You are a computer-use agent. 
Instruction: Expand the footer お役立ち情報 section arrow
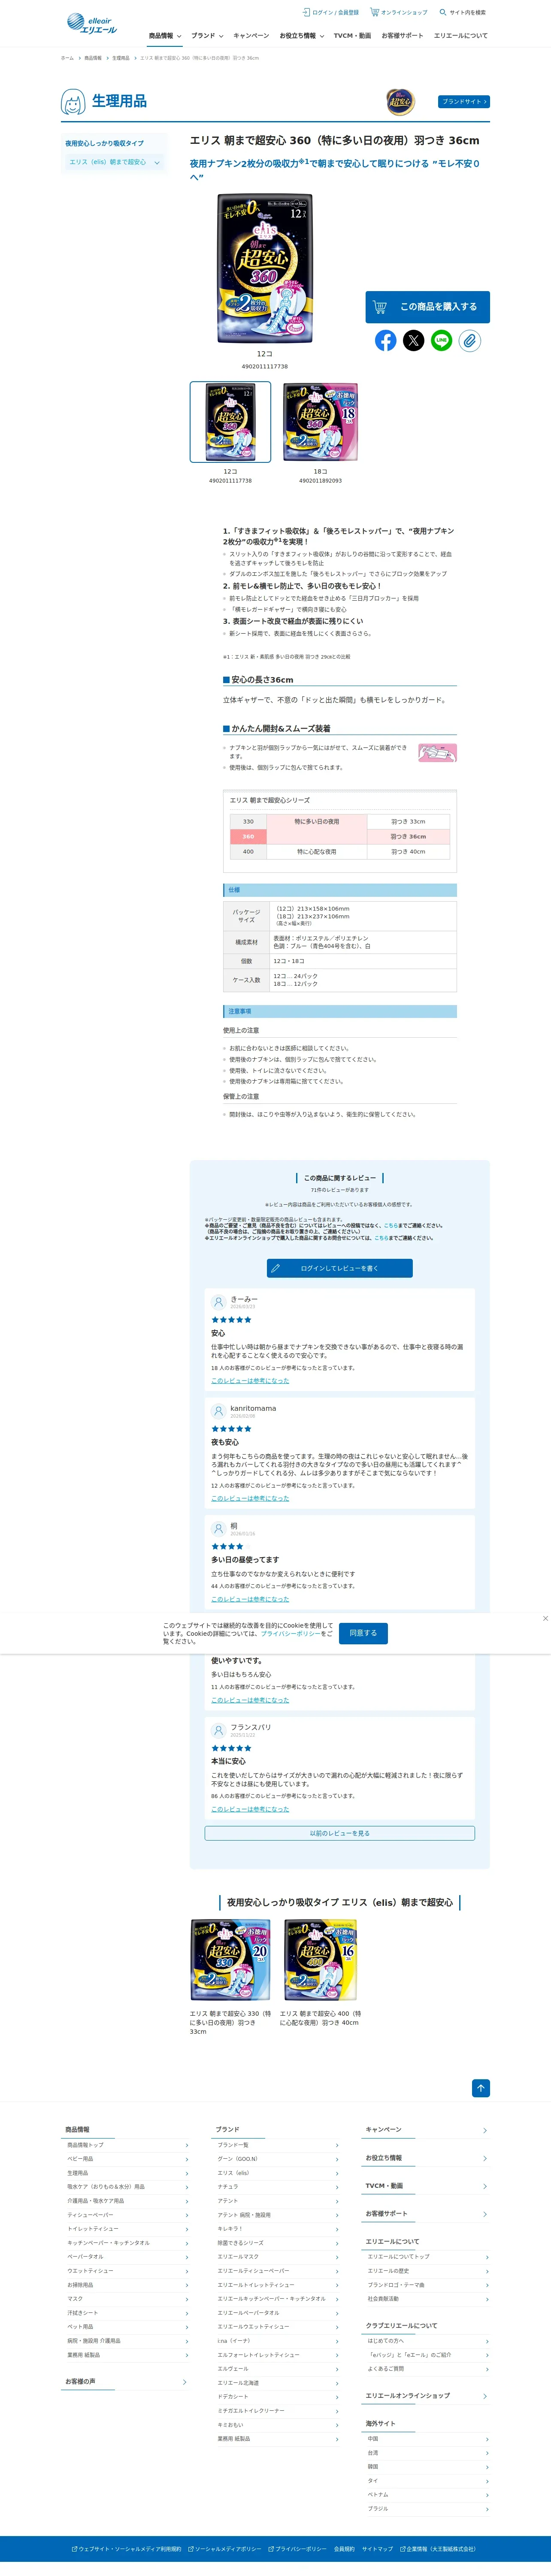(485, 2158)
